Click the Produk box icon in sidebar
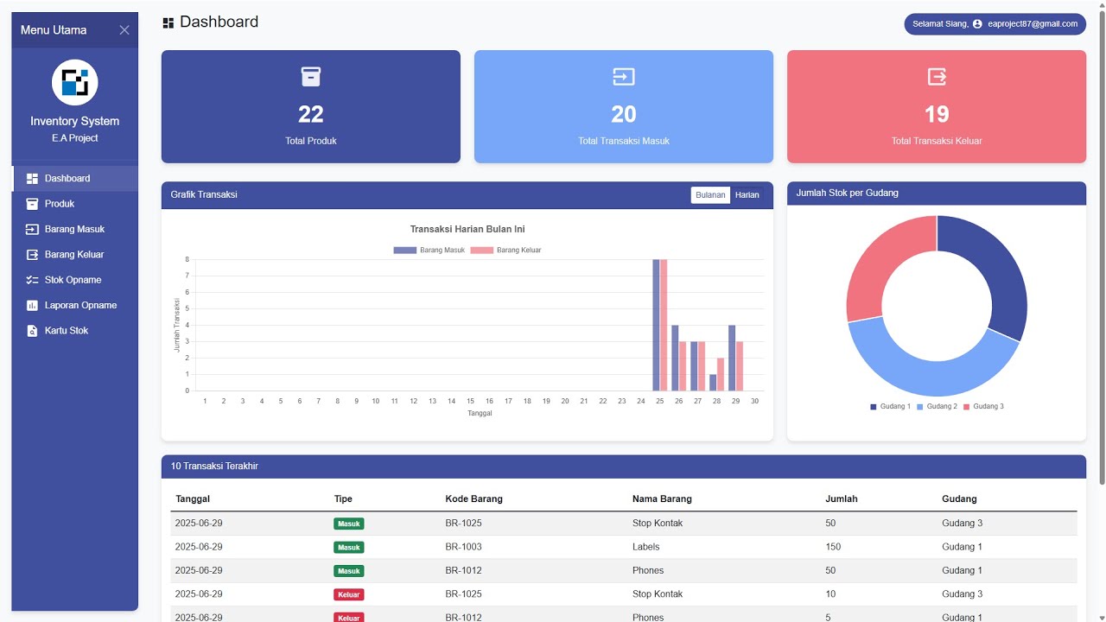Screen dimensions: 1106x622 coord(32,204)
